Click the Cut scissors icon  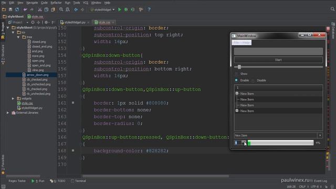click(40, 9)
